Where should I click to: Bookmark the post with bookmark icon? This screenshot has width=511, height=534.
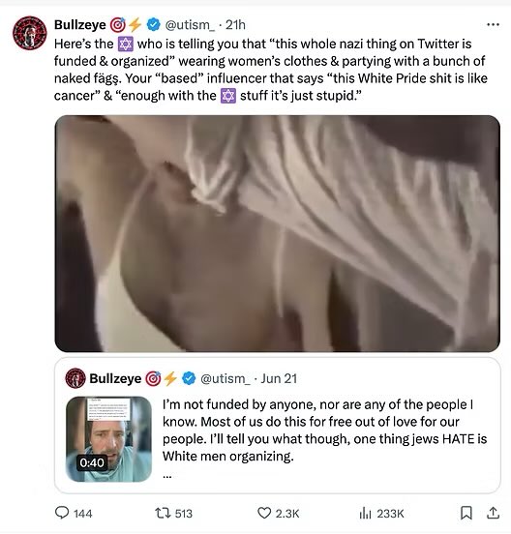(x=466, y=513)
